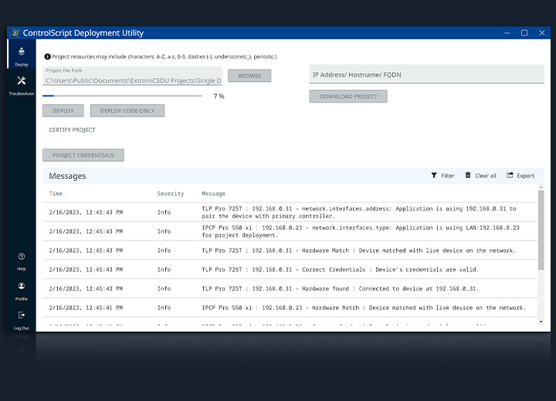Select the Correct Credentials message row

(x=290, y=270)
